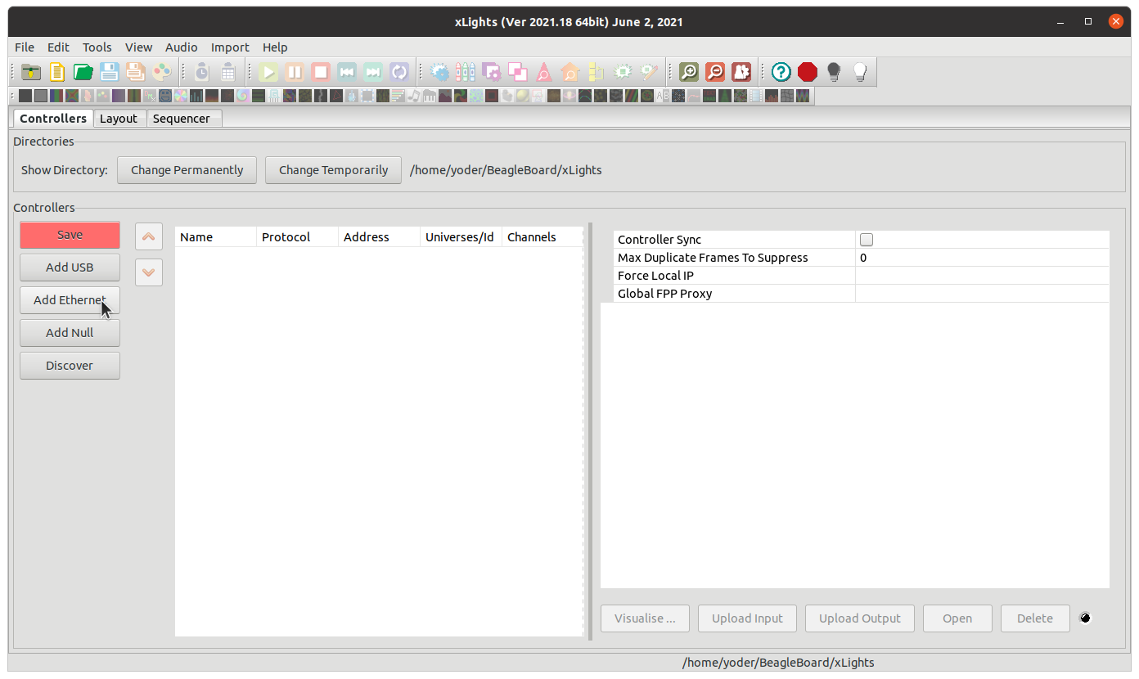Click the yellow new sequence document icon

coord(57,72)
